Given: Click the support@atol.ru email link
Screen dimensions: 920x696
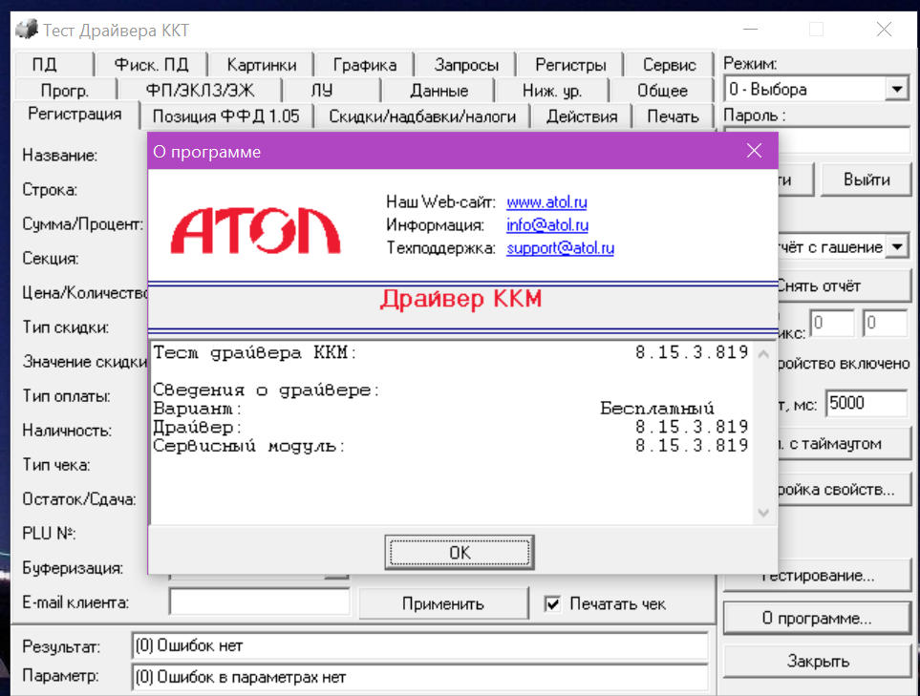Looking at the screenshot, I should coord(561,248).
